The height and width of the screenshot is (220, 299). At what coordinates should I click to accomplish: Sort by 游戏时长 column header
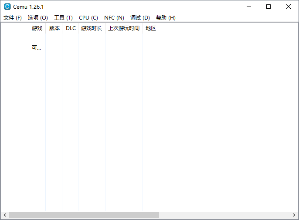[92, 28]
